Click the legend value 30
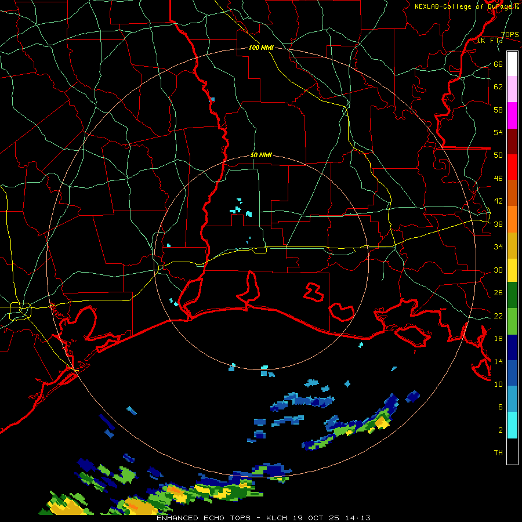 (x=498, y=270)
